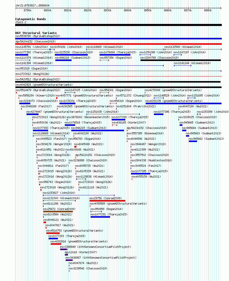The height and width of the screenshot is (281, 229).
Task: Click the red nsv4516753 variant bar
Action: (53, 233)
